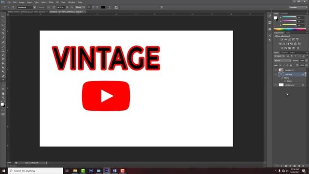Viewport: 309px width, 174px height.
Task: Toggle visibility of vintage layer Effects
Action: 282,78
